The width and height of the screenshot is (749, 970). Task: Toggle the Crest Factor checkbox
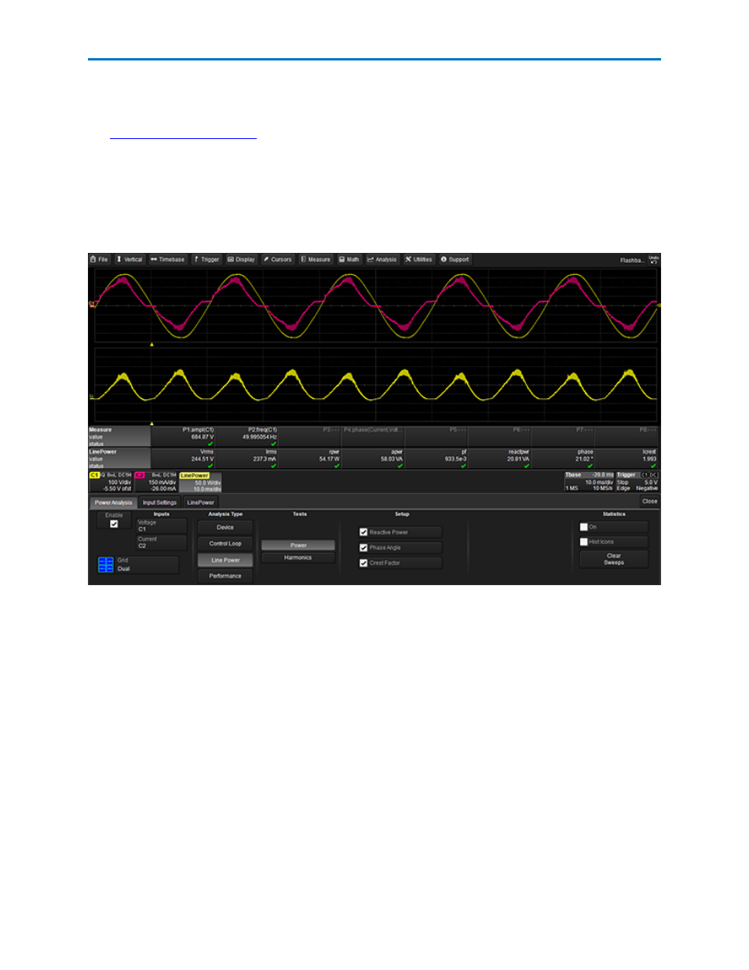point(364,563)
